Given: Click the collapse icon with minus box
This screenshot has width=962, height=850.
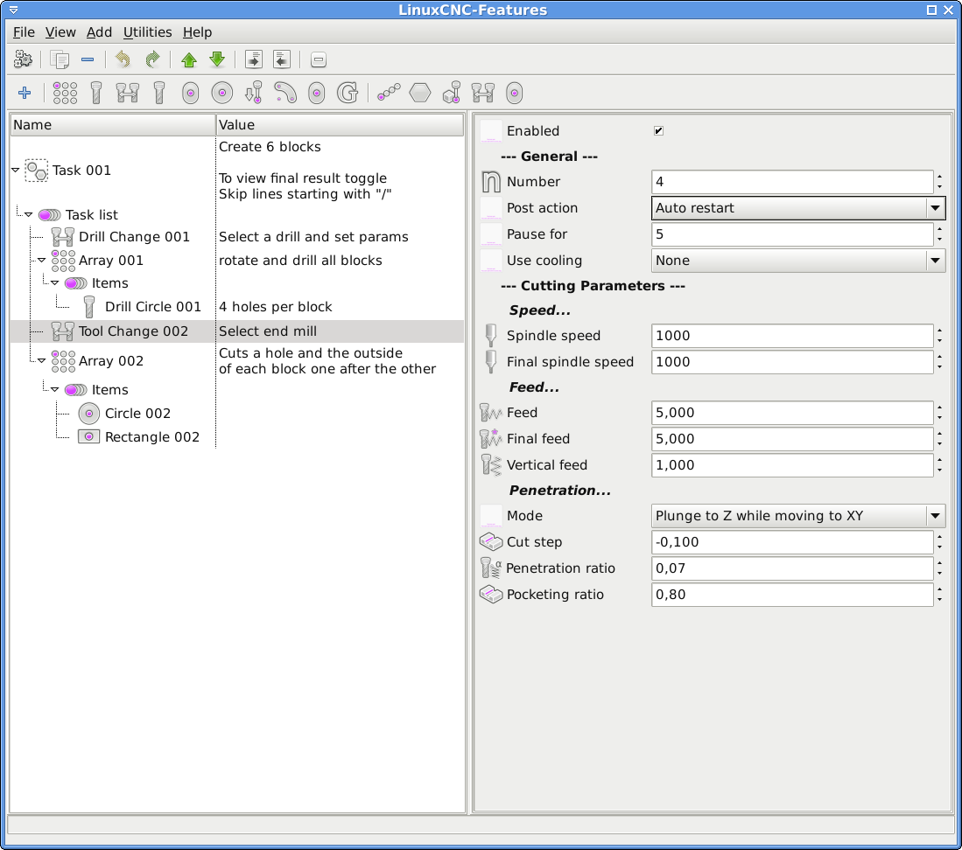Looking at the screenshot, I should (x=318, y=60).
